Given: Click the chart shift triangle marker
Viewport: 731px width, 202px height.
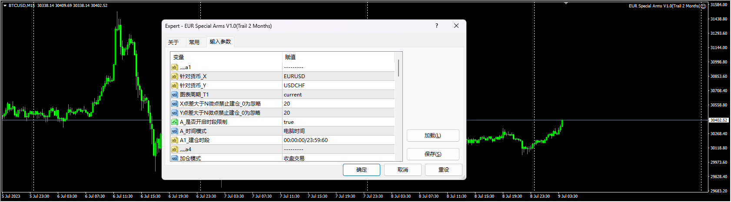Looking at the screenshot, I should point(566,3).
